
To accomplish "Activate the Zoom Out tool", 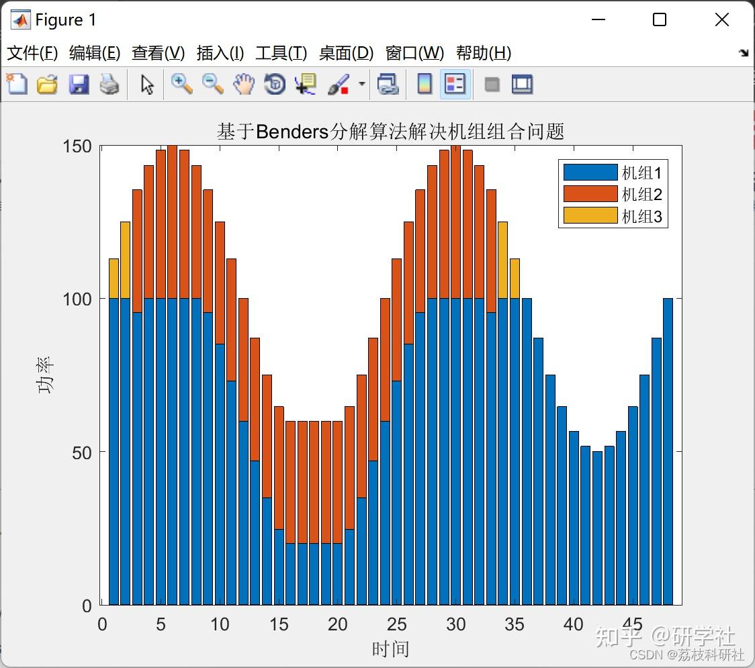I will coord(212,84).
